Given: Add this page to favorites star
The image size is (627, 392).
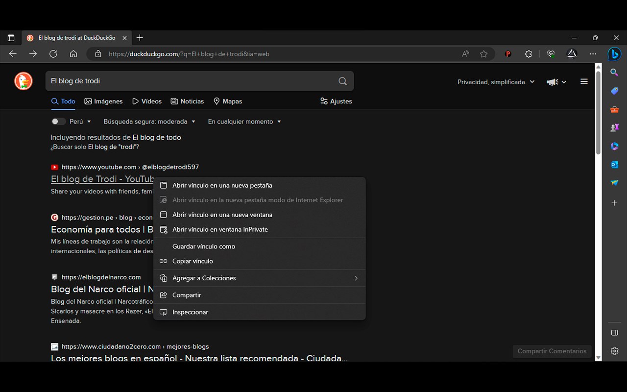Looking at the screenshot, I should [484, 54].
